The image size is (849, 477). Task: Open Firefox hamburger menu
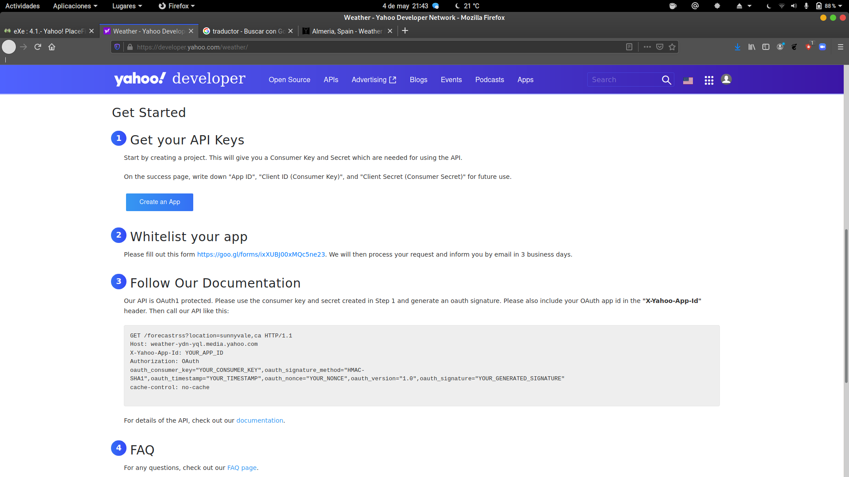click(841, 47)
